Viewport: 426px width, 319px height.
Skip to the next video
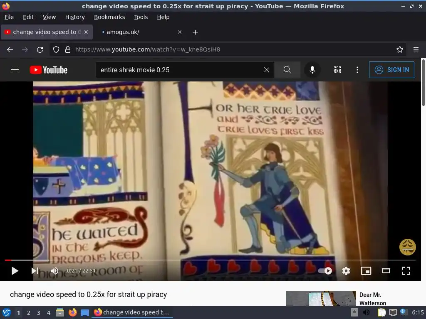point(35,271)
